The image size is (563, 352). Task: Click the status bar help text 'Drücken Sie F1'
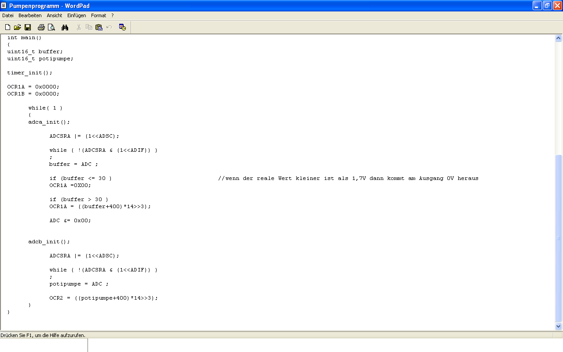(43, 335)
